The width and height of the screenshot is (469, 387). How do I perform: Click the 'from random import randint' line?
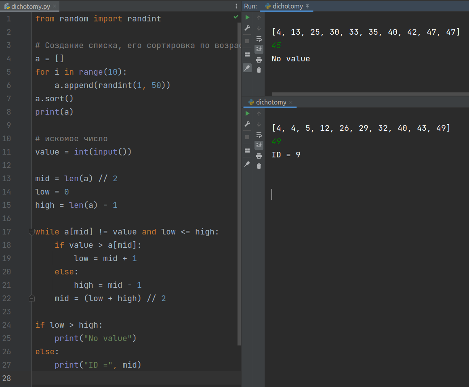click(98, 19)
